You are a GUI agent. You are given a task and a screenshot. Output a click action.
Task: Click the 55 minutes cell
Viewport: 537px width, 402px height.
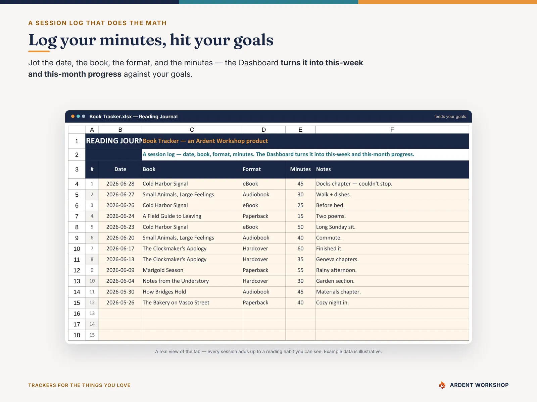click(300, 270)
